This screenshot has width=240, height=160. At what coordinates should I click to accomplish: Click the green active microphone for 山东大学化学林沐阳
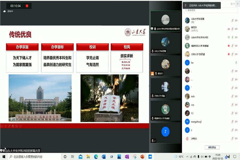[x=232, y=37]
